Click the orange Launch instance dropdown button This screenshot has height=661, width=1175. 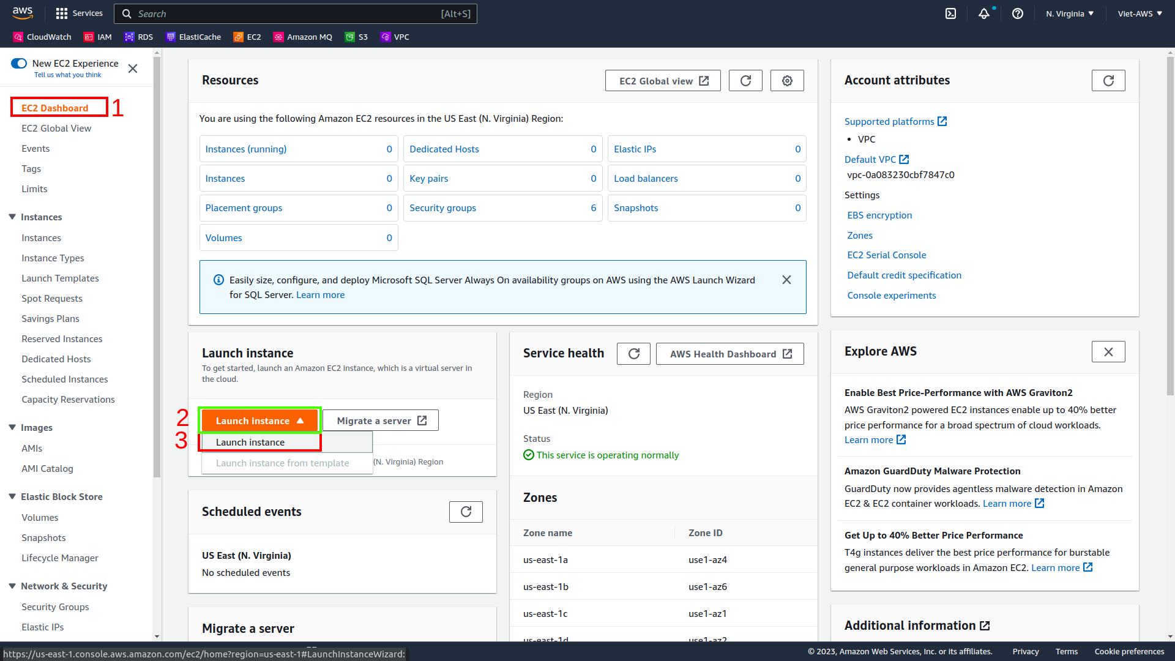tap(259, 420)
